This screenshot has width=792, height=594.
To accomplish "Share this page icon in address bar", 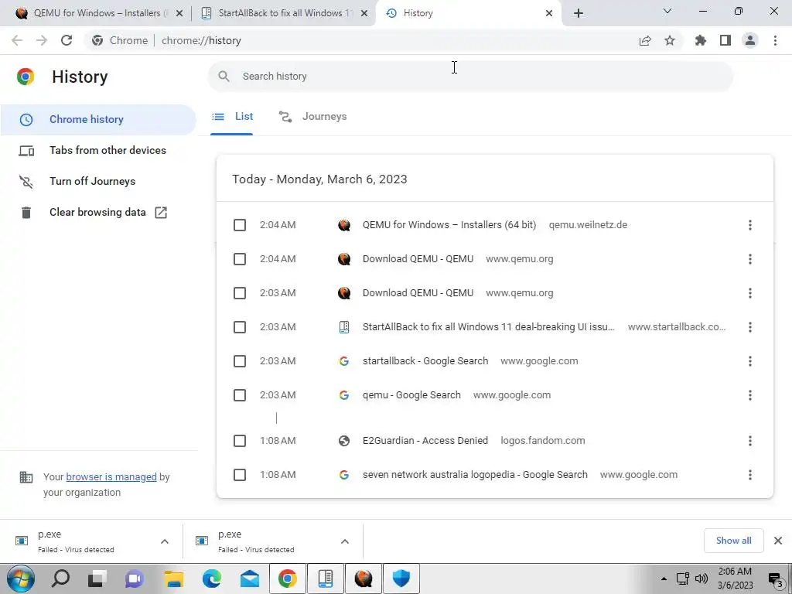I will [645, 40].
